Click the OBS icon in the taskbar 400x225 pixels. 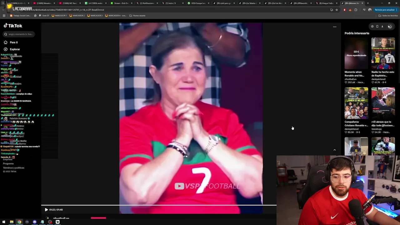coord(50,222)
